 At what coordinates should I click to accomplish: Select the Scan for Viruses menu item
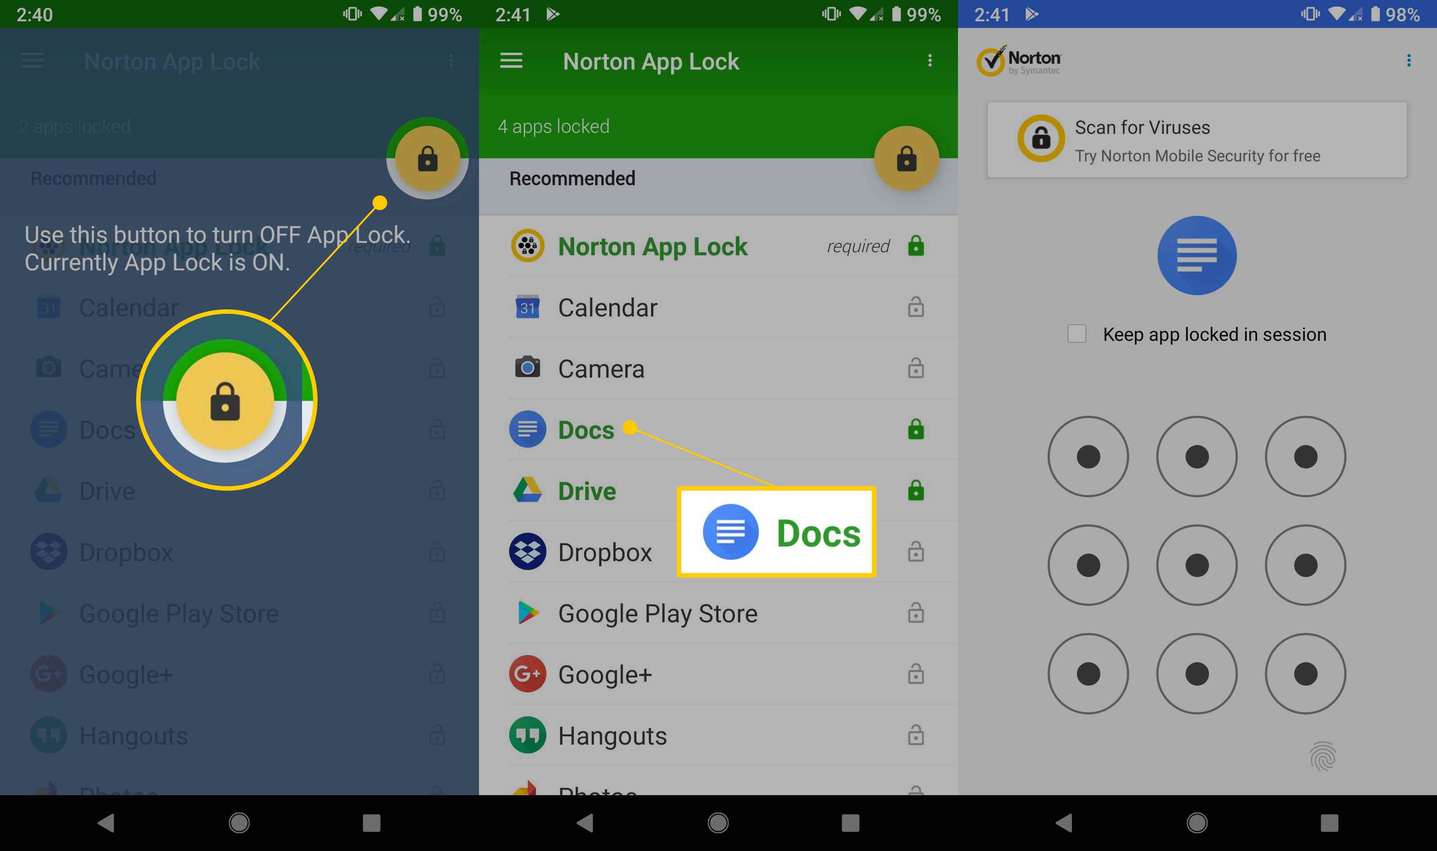[x=1195, y=141]
